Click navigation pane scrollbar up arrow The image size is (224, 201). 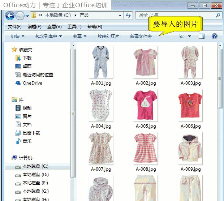tap(73, 46)
